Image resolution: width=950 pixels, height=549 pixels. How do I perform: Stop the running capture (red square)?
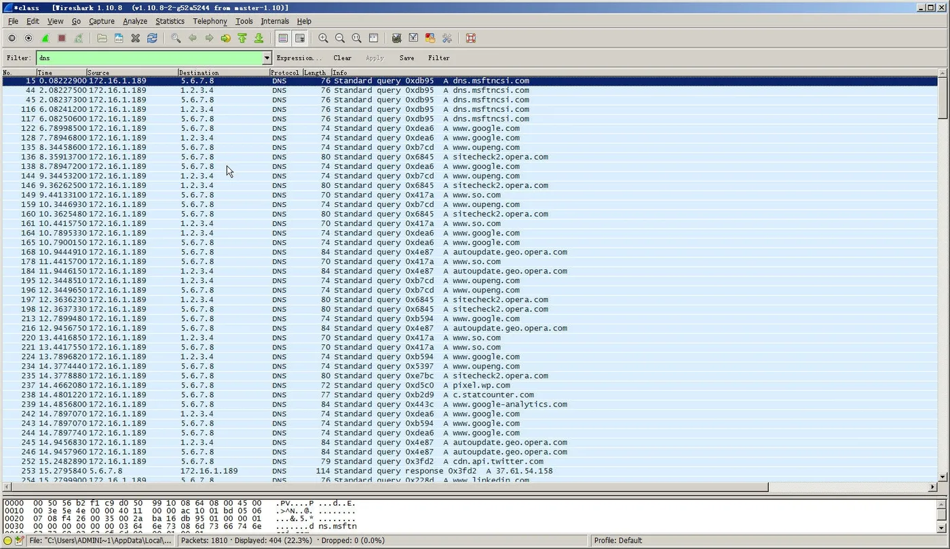coord(62,38)
